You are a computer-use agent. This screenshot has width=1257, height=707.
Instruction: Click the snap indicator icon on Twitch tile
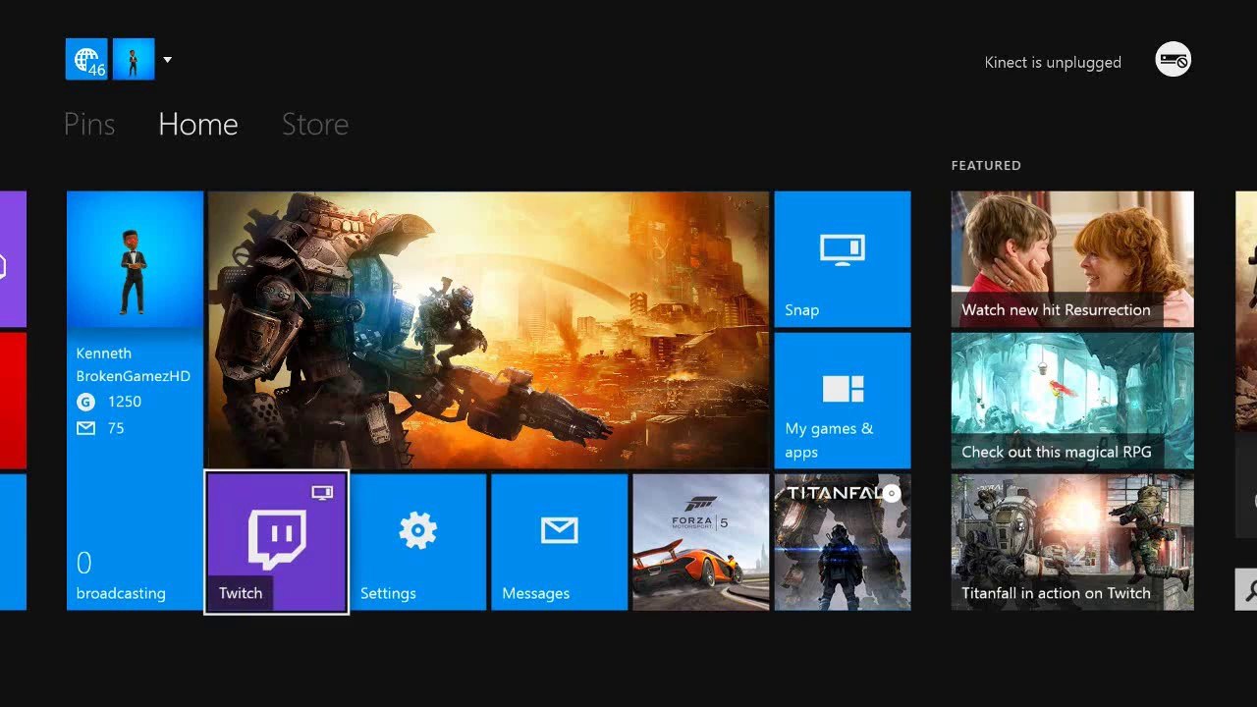322,493
